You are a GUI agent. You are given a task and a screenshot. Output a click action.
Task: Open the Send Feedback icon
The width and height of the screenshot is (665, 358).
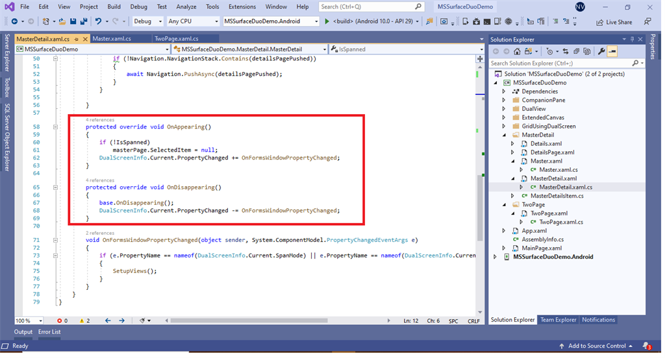coord(647,21)
